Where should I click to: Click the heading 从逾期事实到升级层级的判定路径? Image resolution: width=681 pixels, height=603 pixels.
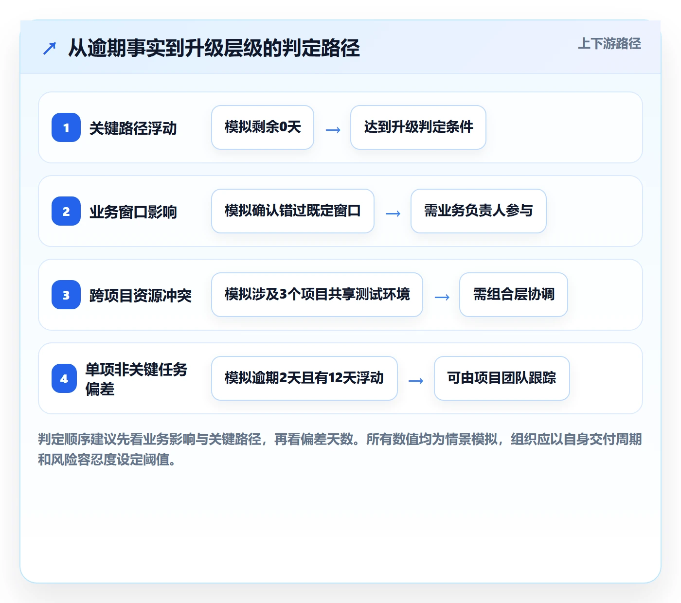click(x=214, y=48)
